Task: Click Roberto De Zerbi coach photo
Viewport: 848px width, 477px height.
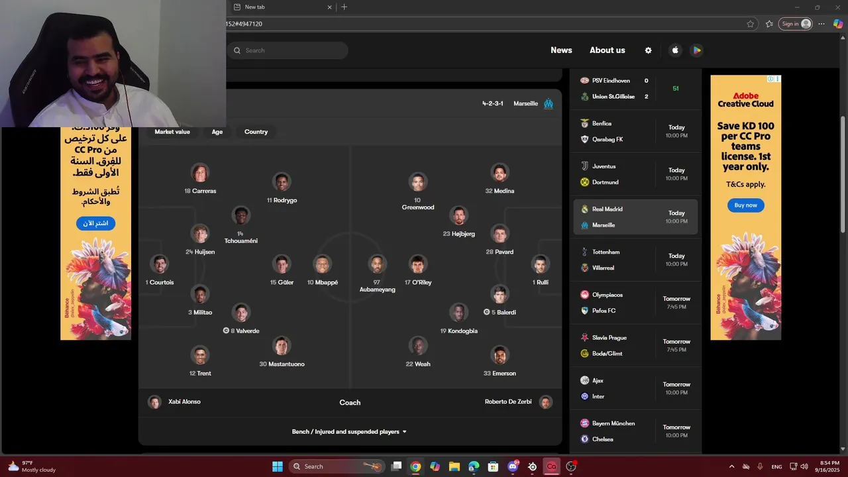Action: pyautogui.click(x=545, y=402)
